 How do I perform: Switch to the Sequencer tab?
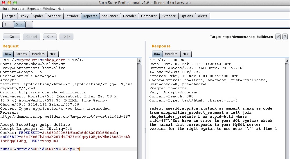click(110, 16)
